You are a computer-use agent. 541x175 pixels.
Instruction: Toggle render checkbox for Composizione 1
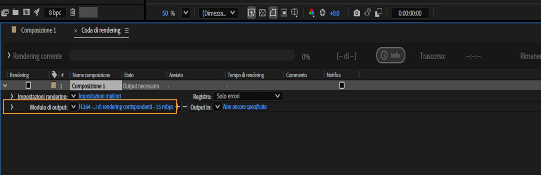pyautogui.click(x=28, y=85)
